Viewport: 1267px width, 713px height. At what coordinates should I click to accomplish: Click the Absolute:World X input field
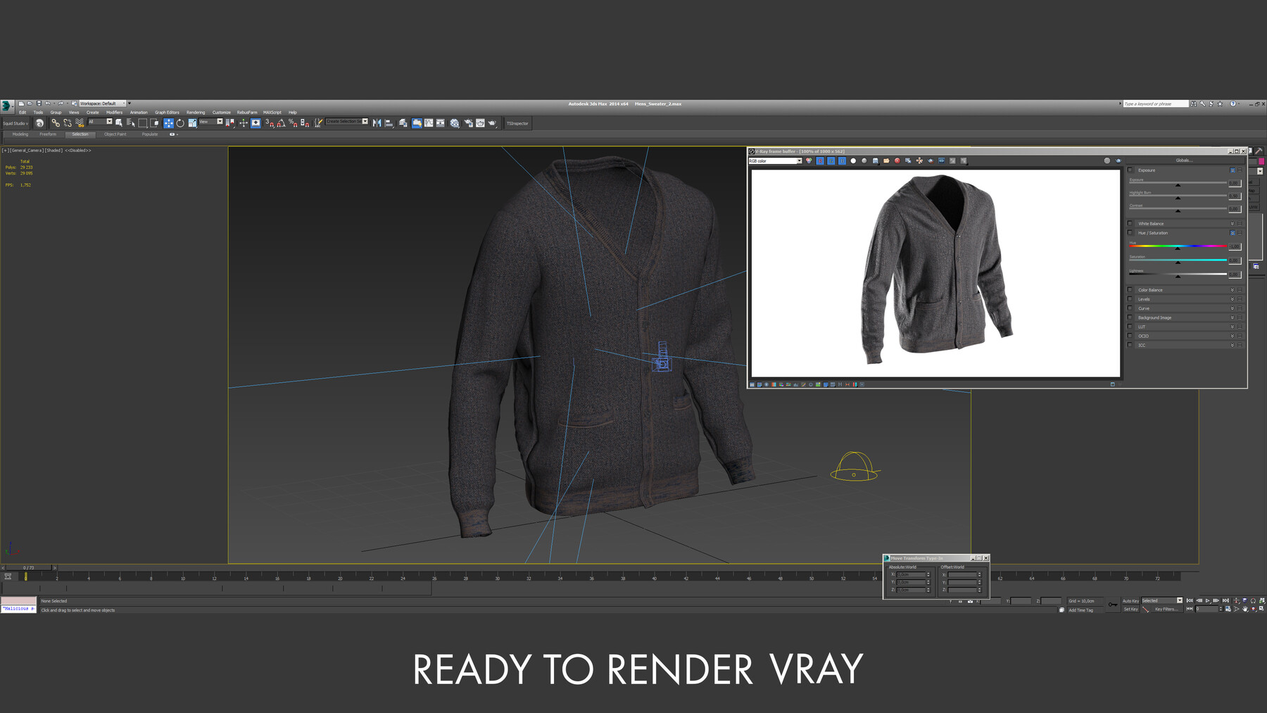coord(911,574)
